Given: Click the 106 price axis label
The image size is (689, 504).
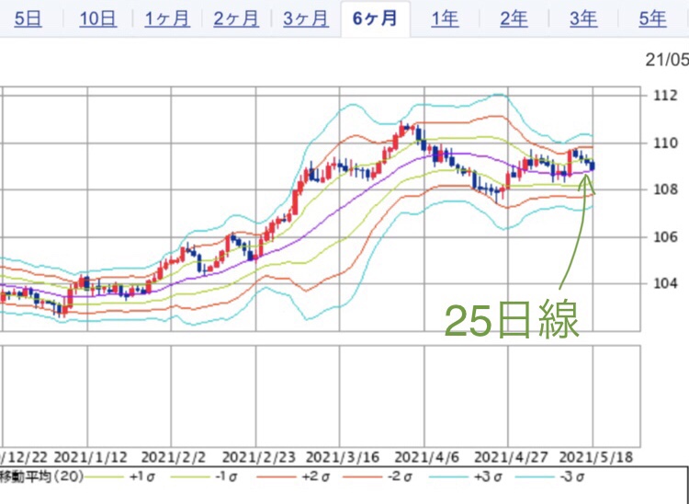Looking at the screenshot, I should 665,237.
